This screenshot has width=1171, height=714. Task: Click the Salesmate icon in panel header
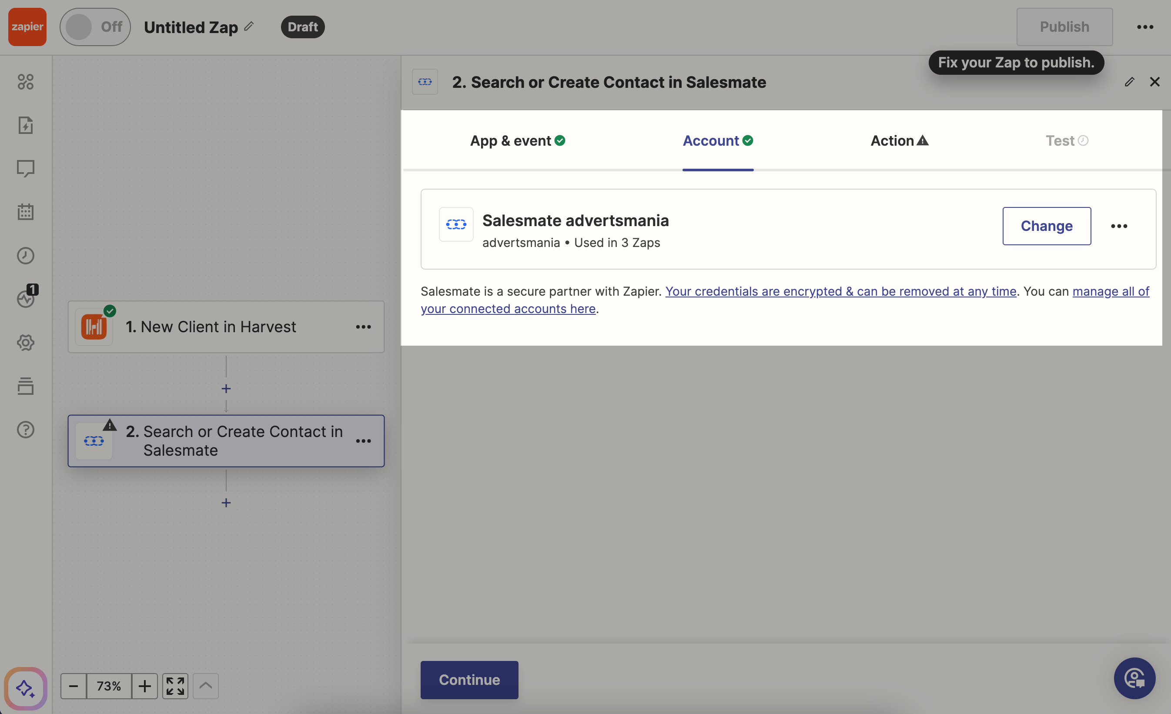[x=425, y=82]
